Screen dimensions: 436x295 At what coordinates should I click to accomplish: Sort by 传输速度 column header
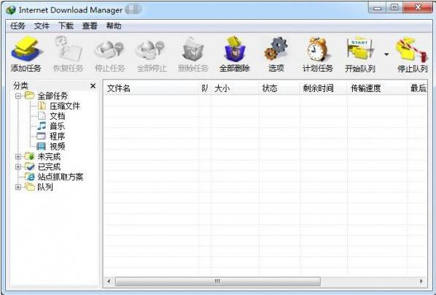coord(377,88)
